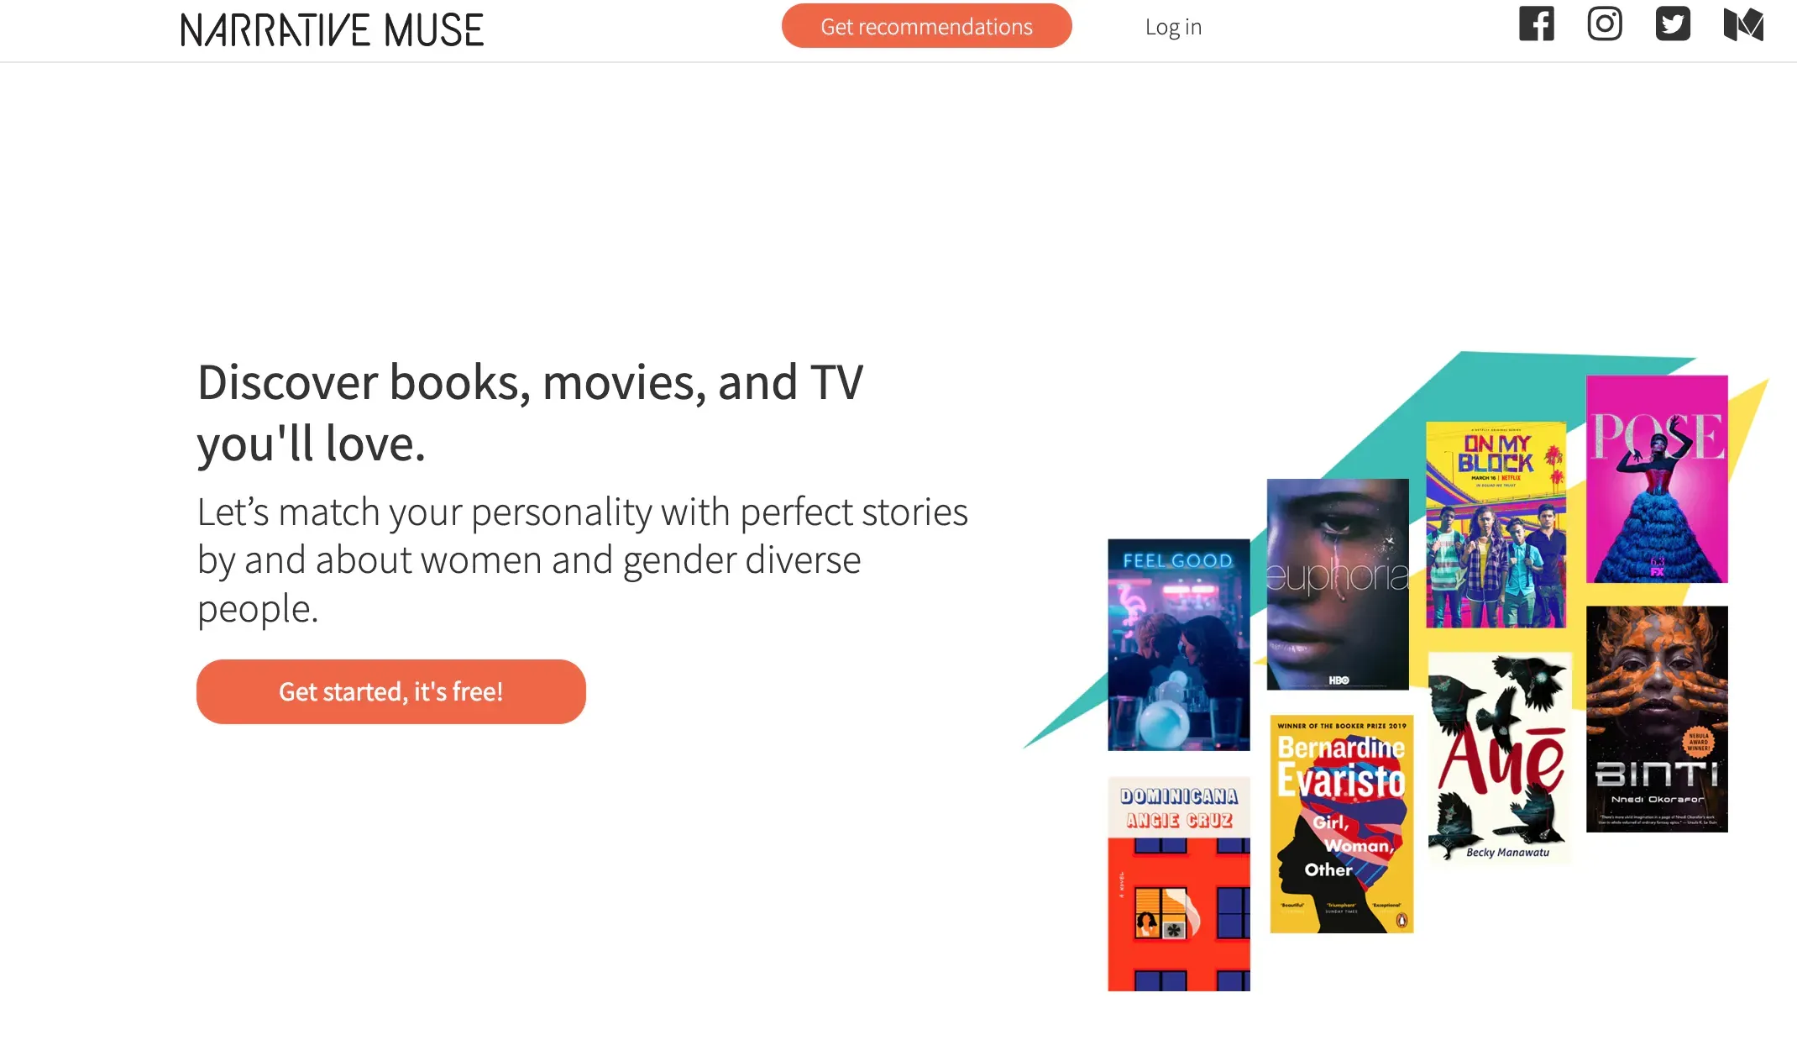
Task: Select the Euphoria poster thumbnail
Action: tap(1337, 584)
